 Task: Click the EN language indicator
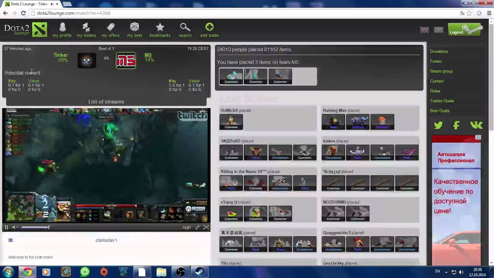(438, 271)
